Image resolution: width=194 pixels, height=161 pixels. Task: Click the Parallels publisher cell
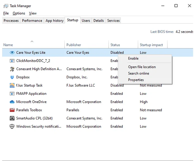point(73,110)
